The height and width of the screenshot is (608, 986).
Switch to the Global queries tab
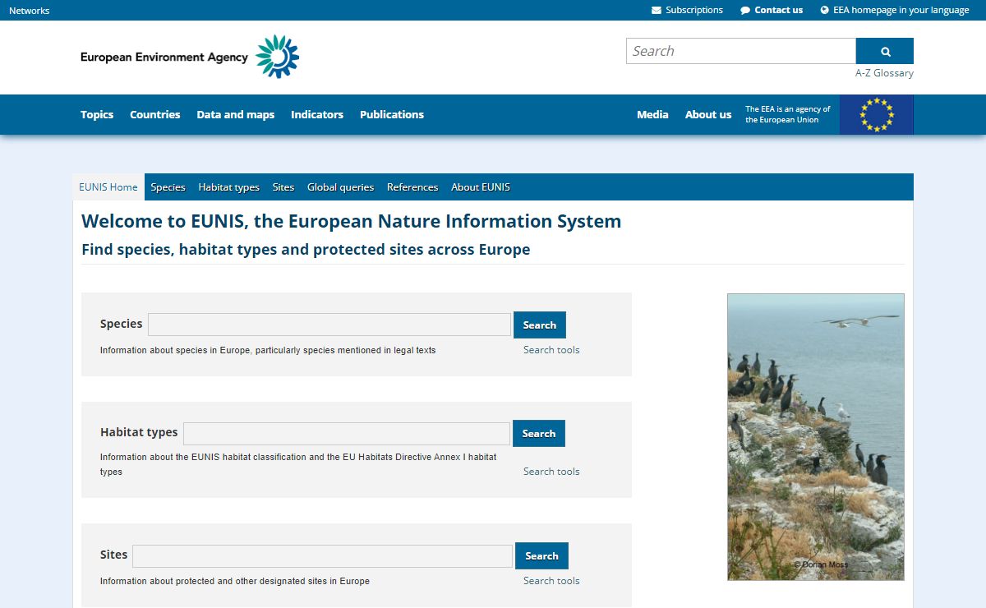pyautogui.click(x=340, y=187)
